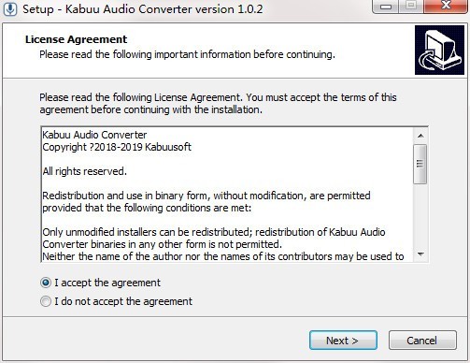The width and height of the screenshot is (470, 363).
Task: Click the "Please read the following important information" subtitle
Action: tap(187, 54)
